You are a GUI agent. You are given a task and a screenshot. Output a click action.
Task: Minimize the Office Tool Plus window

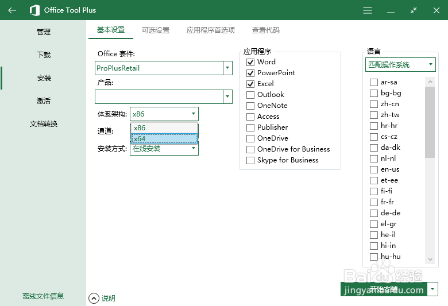391,12
